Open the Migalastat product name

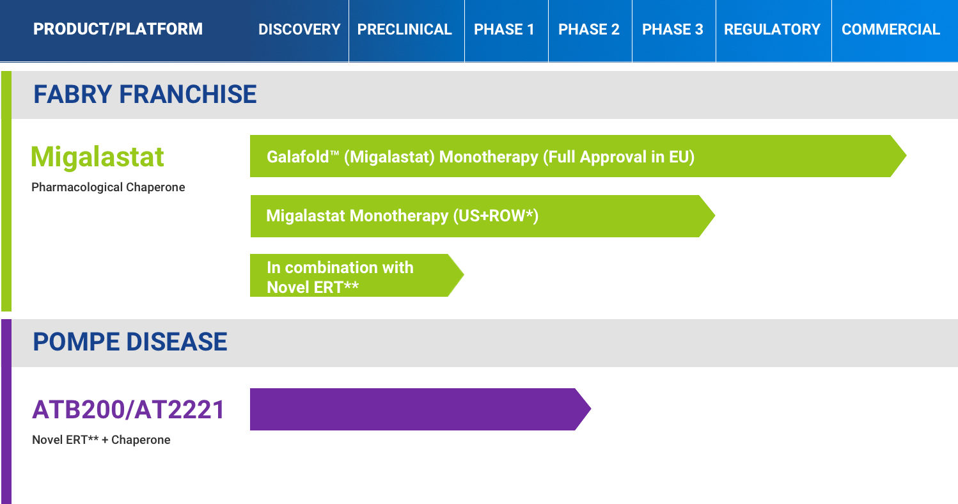97,157
